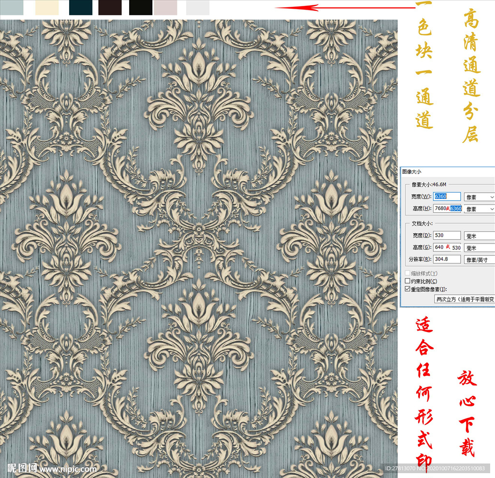Click the light blue-gray color swatch
This screenshot has width=495, height=478.
pos(12,7)
